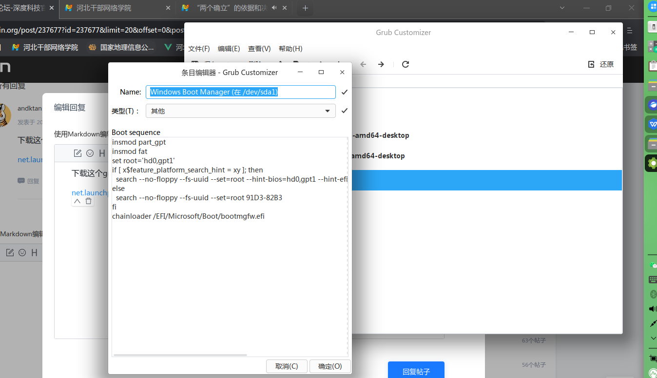This screenshot has width=657, height=378.
Task: Click the back arrow in Grub Customizer toolbar
Action: (363, 64)
